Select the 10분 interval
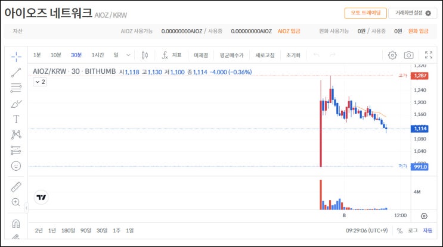The image size is (443, 247). [55, 55]
